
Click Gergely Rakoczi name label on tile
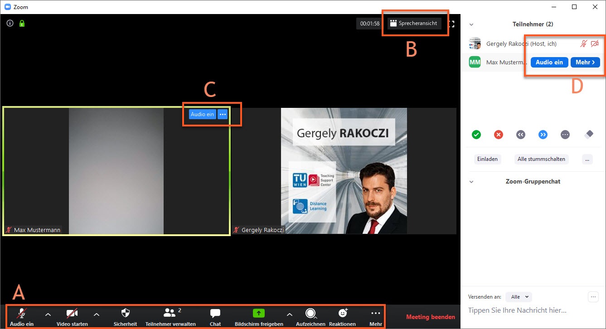[x=259, y=230]
